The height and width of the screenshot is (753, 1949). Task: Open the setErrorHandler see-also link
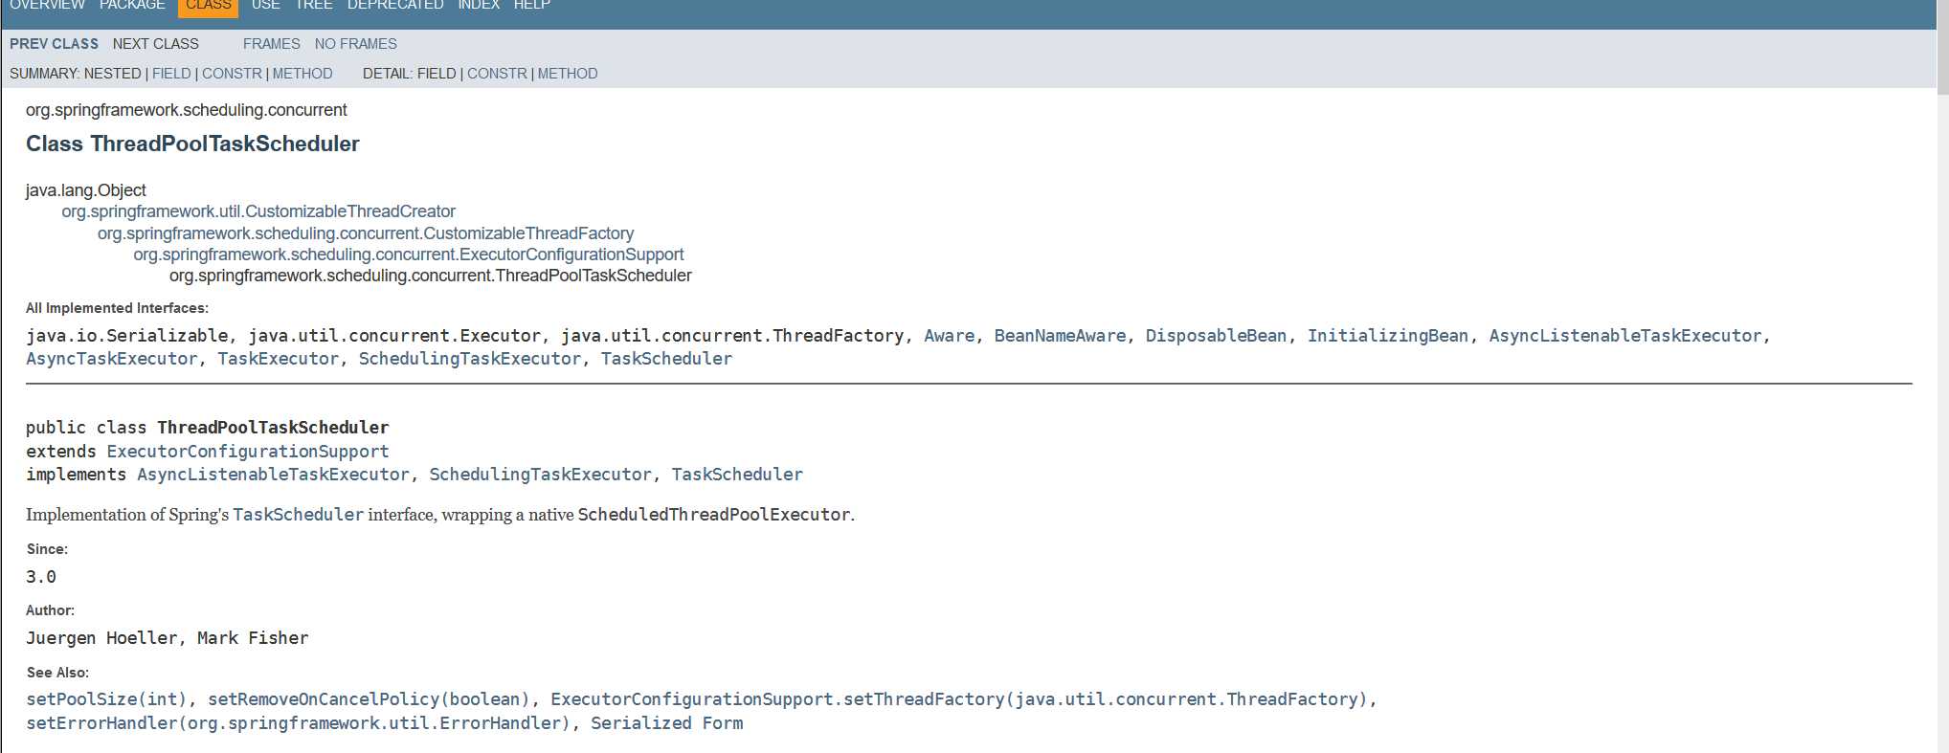tap(298, 723)
